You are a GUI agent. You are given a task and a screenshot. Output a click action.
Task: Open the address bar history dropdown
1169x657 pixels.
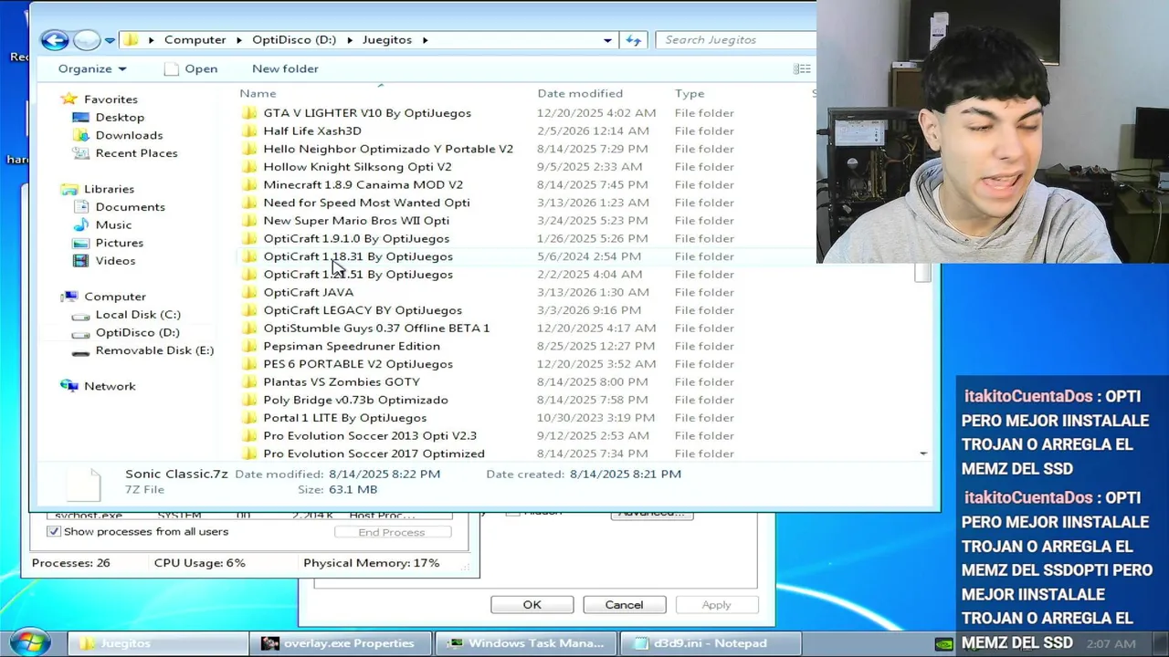click(x=607, y=40)
